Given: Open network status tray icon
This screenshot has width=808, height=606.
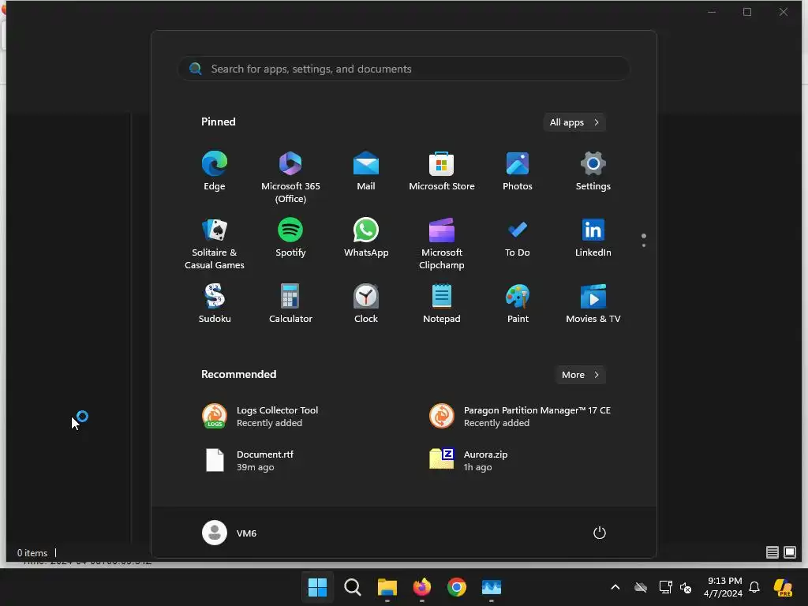Looking at the screenshot, I should coord(666,587).
